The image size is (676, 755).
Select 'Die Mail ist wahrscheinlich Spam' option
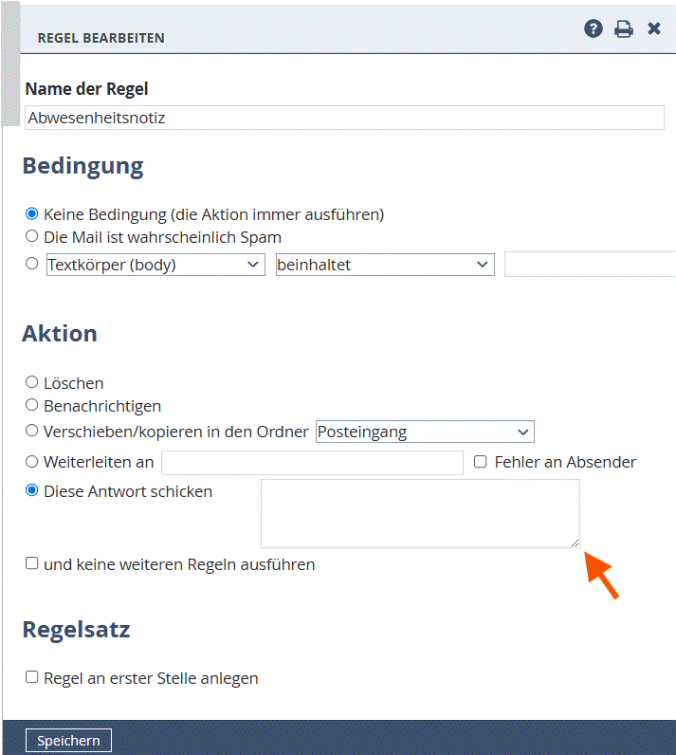point(32,236)
